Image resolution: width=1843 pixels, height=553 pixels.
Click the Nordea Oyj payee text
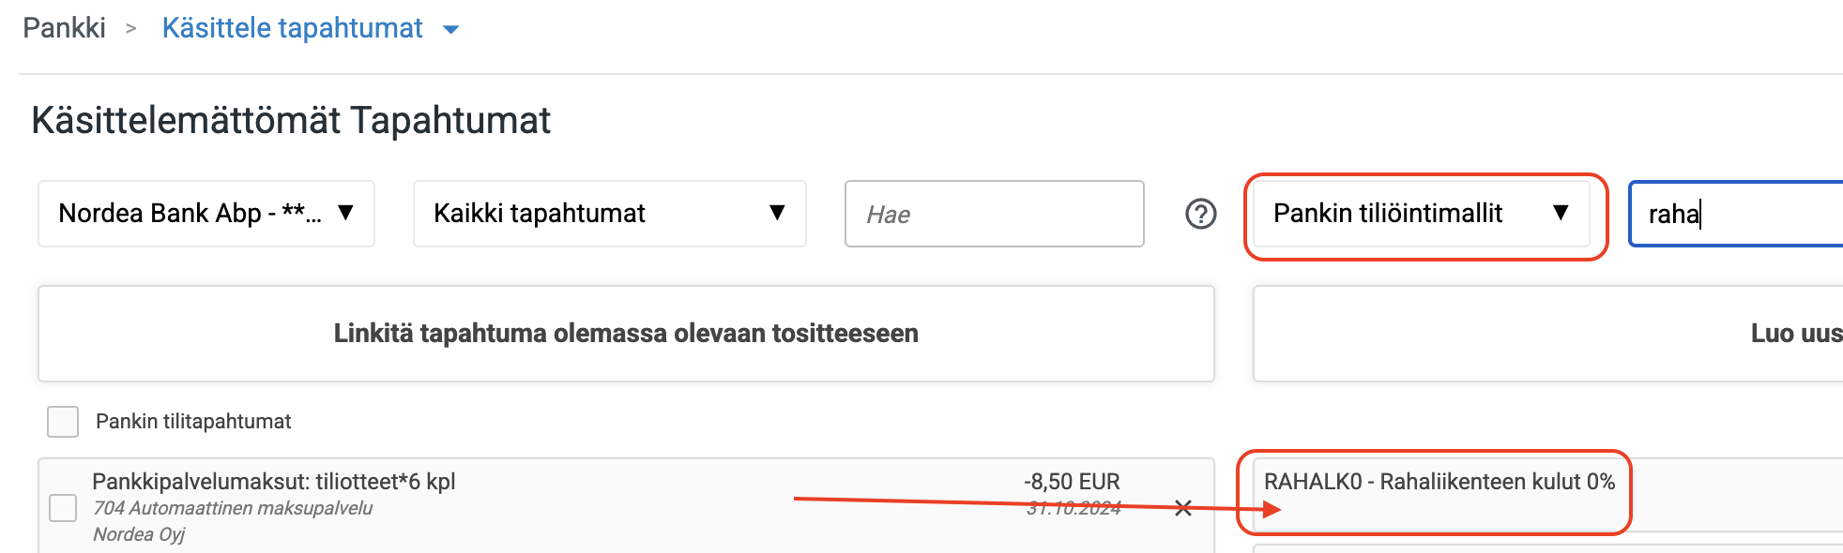coord(139,534)
